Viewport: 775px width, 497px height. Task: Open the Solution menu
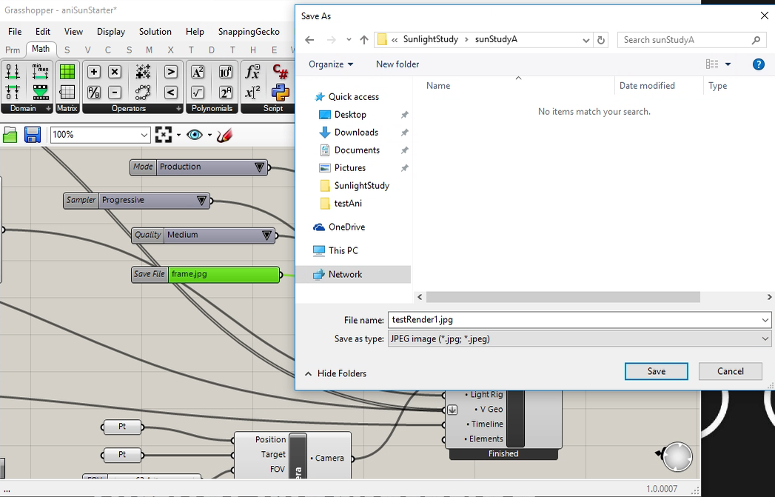pyautogui.click(x=155, y=32)
